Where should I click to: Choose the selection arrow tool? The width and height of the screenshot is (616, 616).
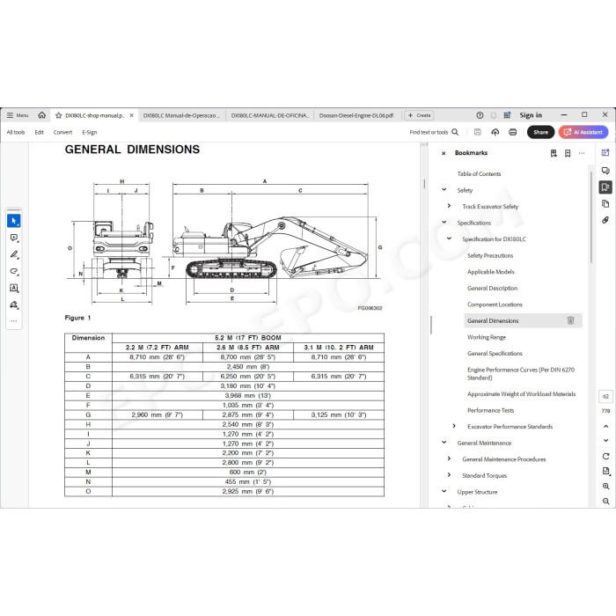pos(14,221)
